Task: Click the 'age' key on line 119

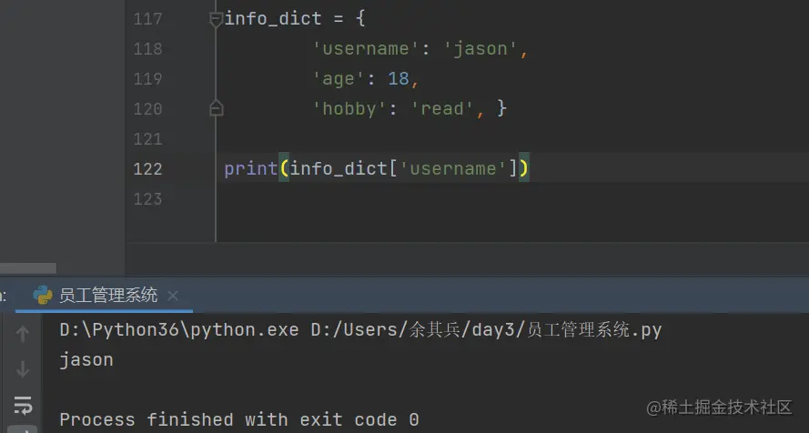Action: tap(338, 79)
